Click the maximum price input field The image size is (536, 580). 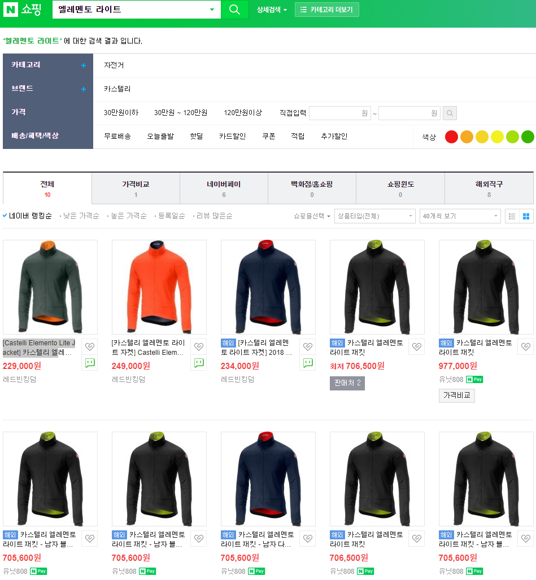point(409,113)
